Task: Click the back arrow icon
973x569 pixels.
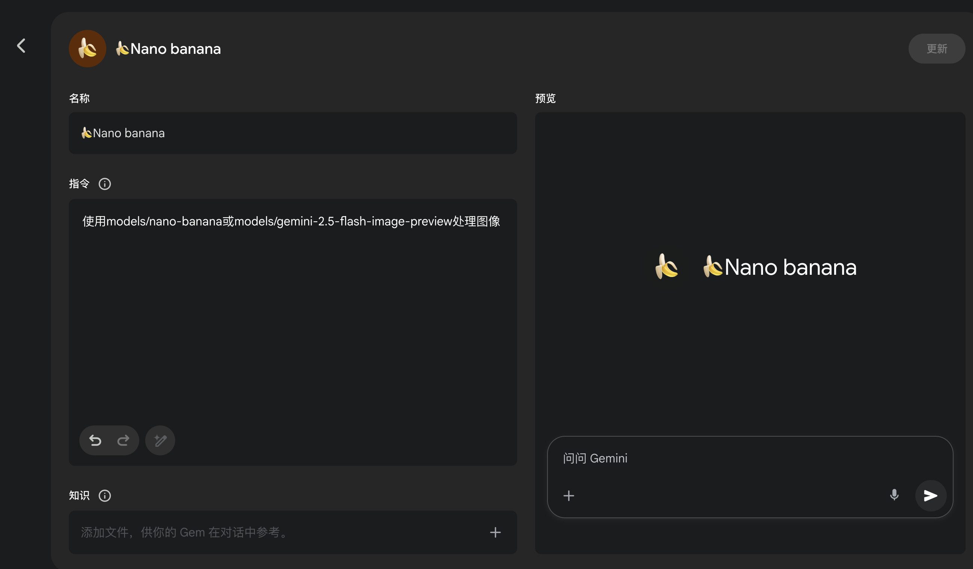Action: pos(22,46)
